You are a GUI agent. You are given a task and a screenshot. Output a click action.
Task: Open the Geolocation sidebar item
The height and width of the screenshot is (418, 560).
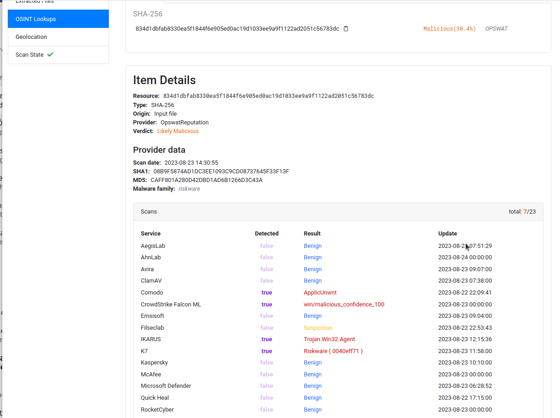[59, 37]
